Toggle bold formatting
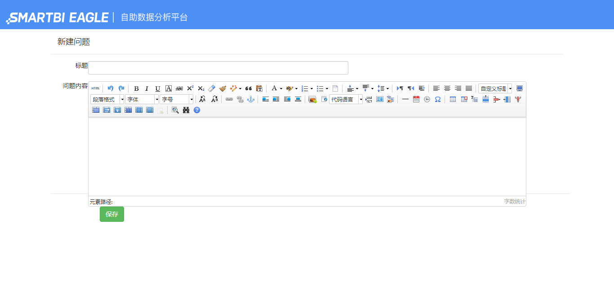This screenshot has width=614, height=295. (136, 88)
